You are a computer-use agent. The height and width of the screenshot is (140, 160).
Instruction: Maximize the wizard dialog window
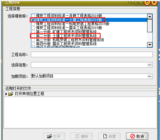[x=147, y=2]
